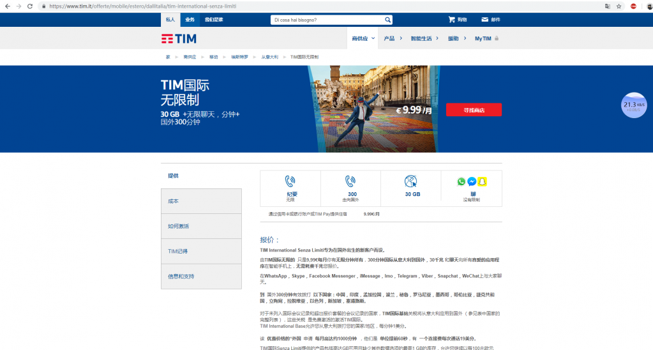
Task: Select 信息和支持 in the side menu
Action: tap(201, 277)
